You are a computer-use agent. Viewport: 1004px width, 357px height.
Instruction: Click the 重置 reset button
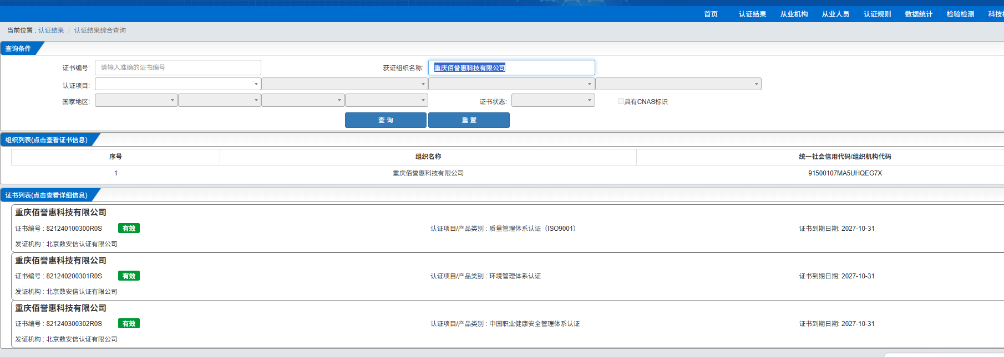tap(469, 120)
